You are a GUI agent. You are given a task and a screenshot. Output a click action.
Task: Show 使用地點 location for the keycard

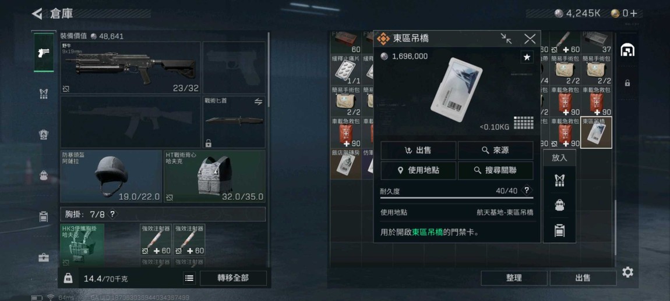418,170
